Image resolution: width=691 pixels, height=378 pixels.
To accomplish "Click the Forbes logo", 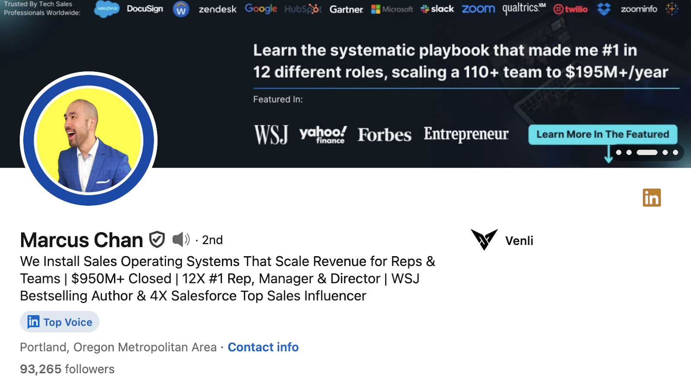I will tap(384, 135).
